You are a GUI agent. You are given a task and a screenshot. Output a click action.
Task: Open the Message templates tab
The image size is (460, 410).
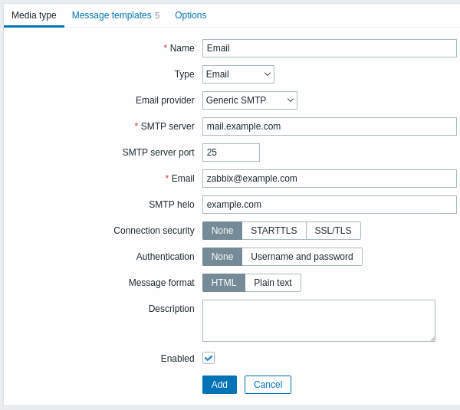point(115,15)
